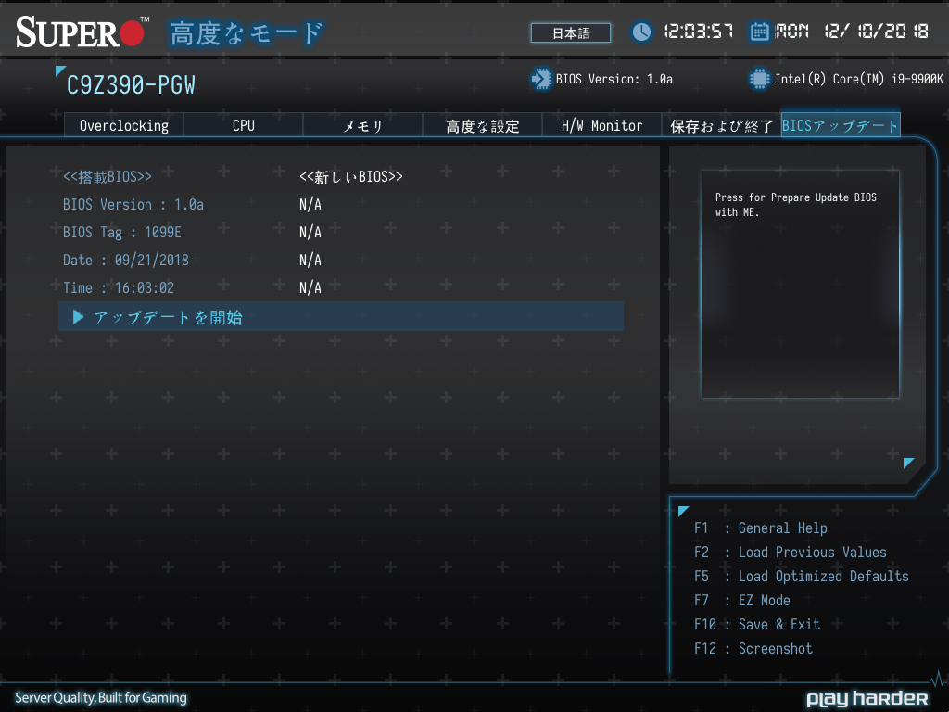Open the CPU tab

[x=244, y=125]
